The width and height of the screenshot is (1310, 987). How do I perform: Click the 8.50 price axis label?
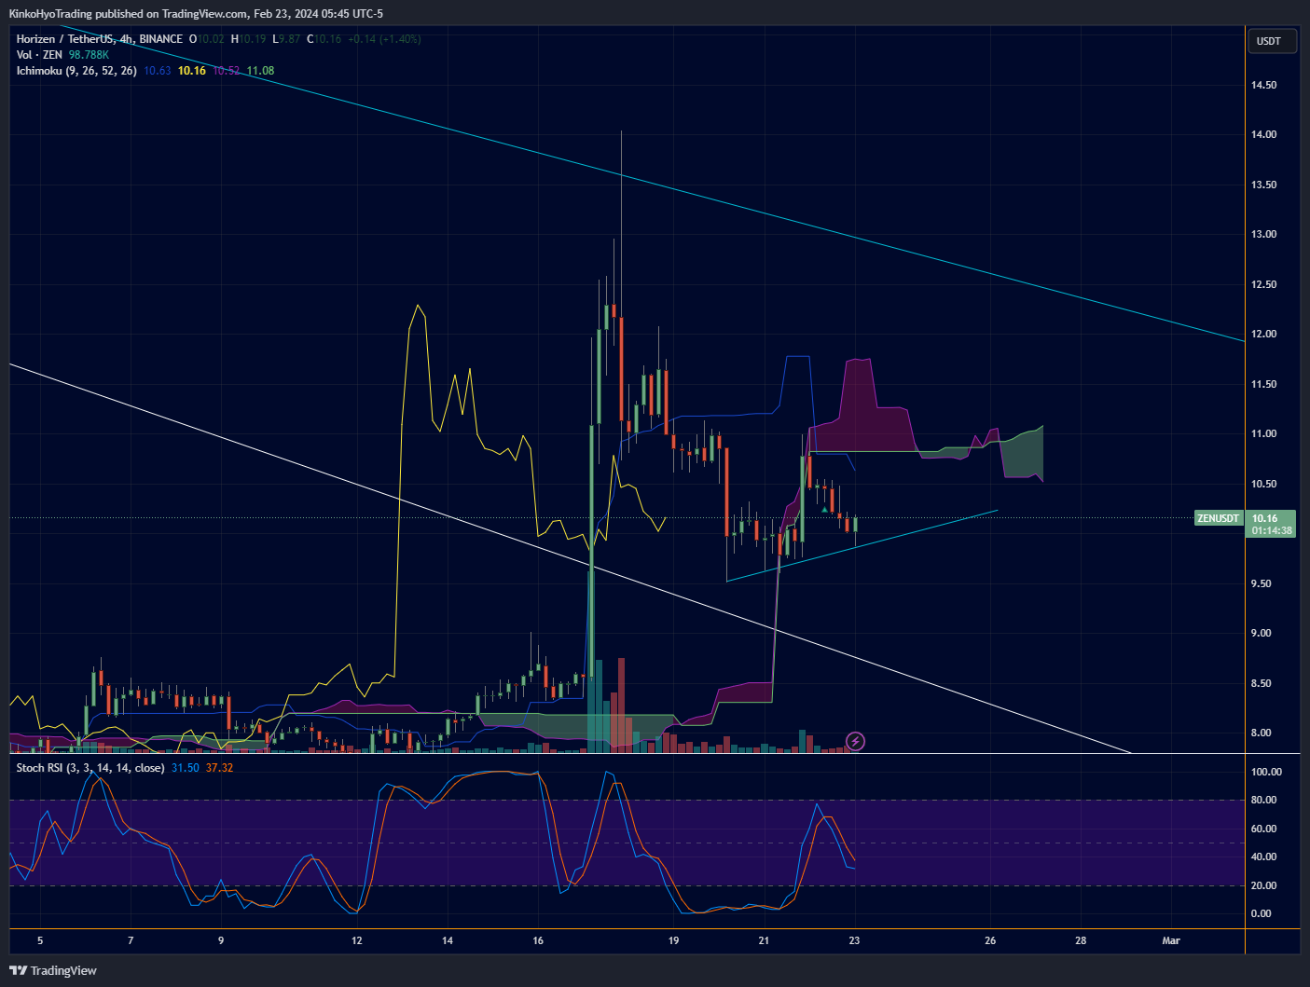point(1262,683)
